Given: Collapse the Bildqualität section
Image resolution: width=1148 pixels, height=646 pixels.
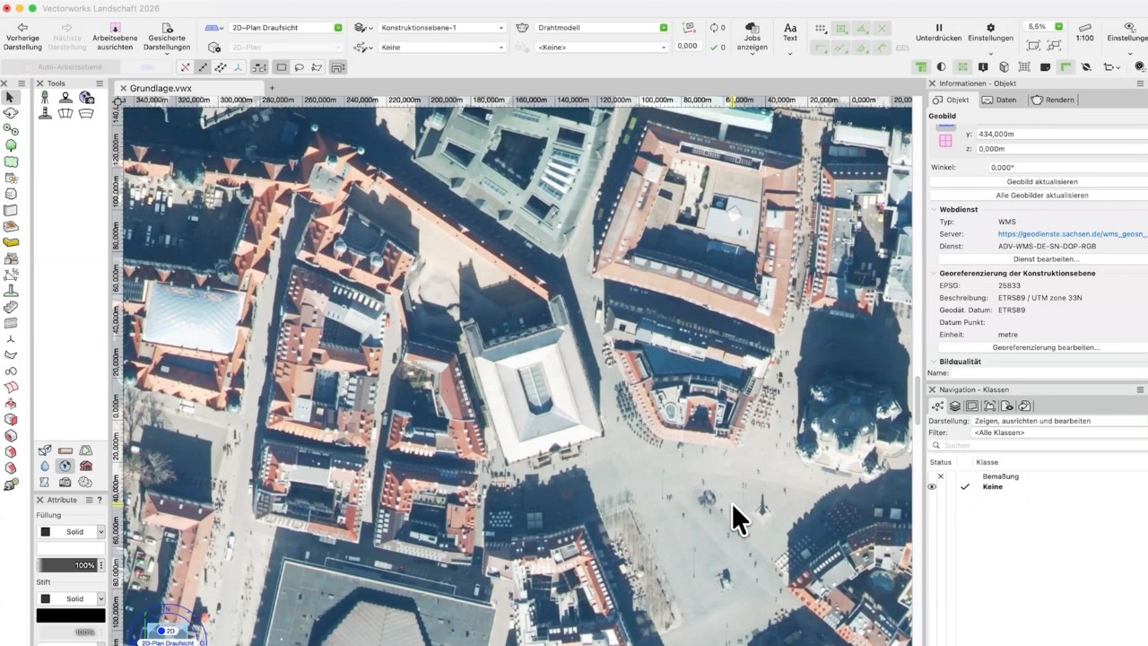Looking at the screenshot, I should click(x=933, y=362).
